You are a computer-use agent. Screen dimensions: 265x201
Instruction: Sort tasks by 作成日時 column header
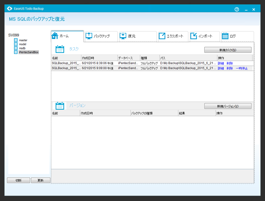99,58
